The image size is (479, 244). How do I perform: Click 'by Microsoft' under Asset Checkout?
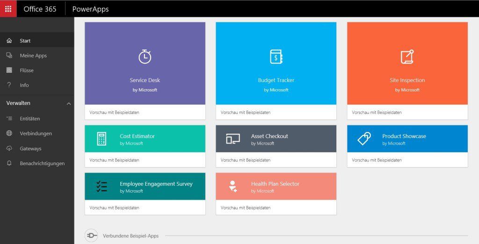click(263, 143)
